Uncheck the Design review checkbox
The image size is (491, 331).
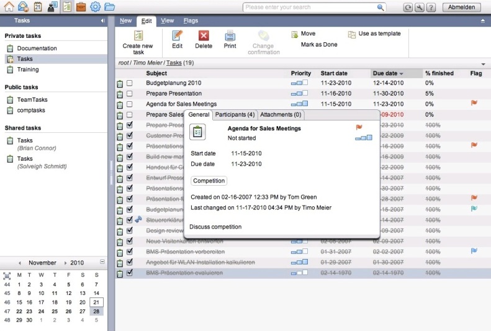[x=129, y=230]
